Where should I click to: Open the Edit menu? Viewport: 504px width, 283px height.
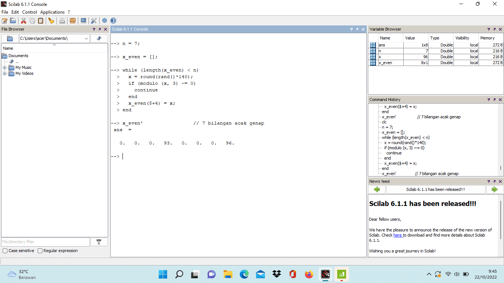(x=15, y=12)
